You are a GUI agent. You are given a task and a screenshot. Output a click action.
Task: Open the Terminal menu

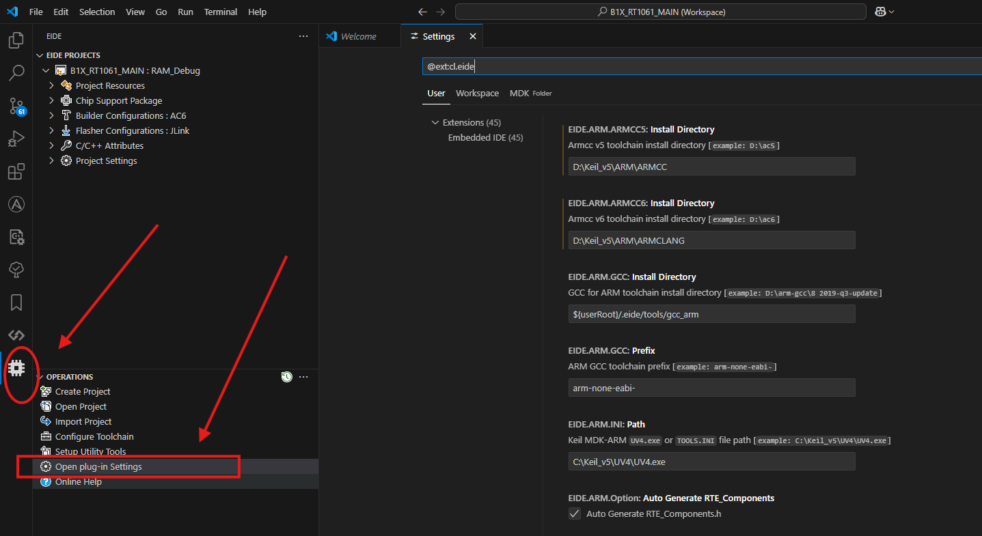[220, 12]
